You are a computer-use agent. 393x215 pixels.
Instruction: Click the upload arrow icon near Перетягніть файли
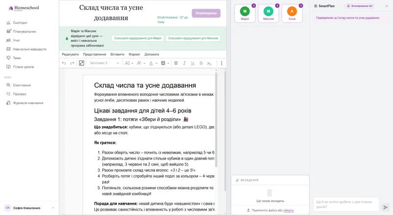[x=249, y=210]
